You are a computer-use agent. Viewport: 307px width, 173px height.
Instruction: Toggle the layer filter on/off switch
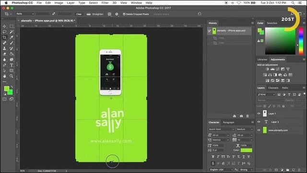(x=305, y=94)
